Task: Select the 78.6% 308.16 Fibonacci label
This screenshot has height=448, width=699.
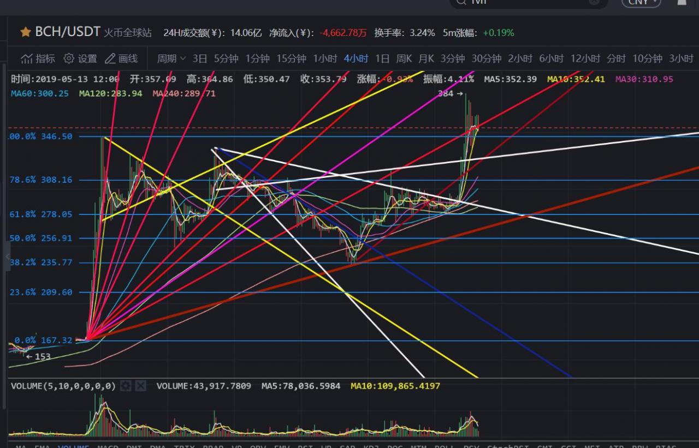Action: 41,180
